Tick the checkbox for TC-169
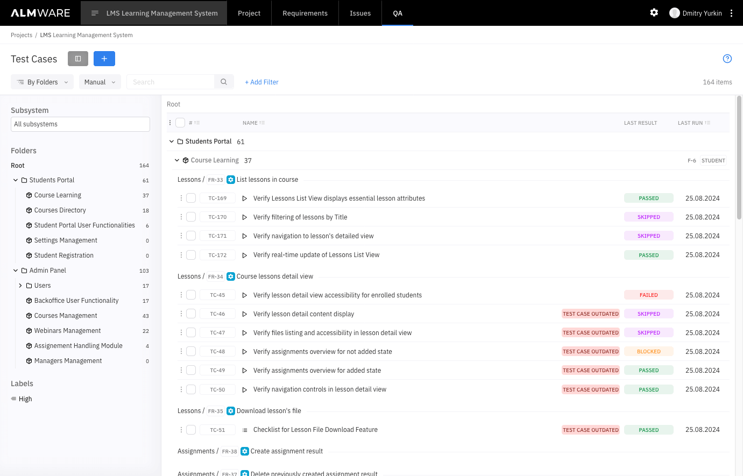 191,198
